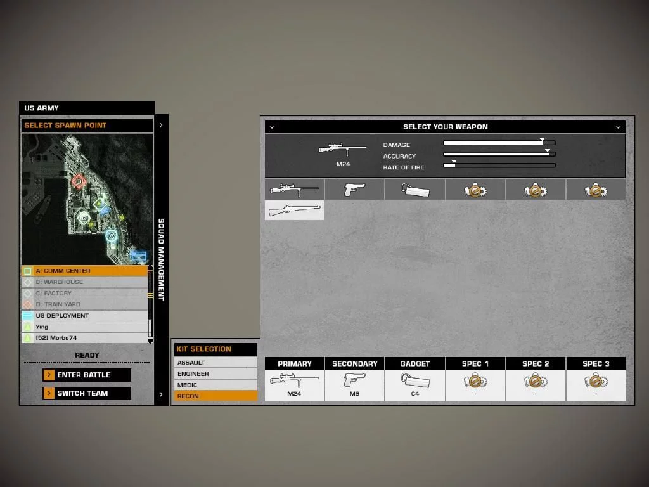Open the Spec 2 loadout slot
649x487 pixels.
pyautogui.click(x=536, y=386)
